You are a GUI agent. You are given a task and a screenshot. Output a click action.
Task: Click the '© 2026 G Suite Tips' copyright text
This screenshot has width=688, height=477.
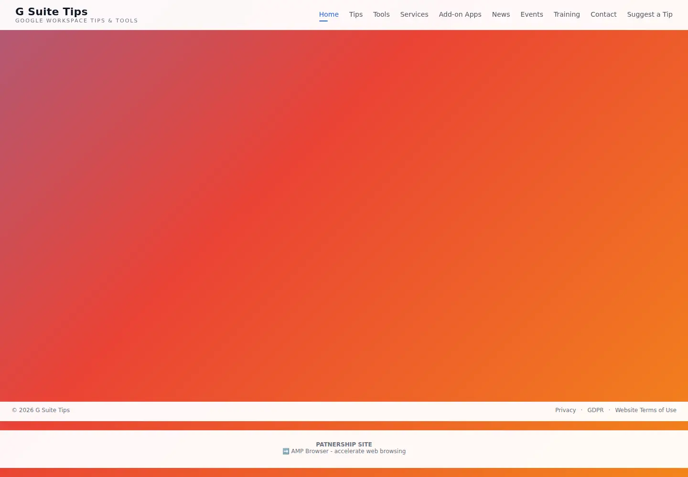click(41, 410)
